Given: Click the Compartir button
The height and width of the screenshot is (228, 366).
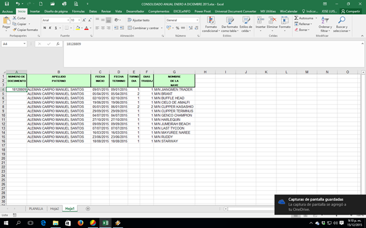Looking at the screenshot, I should click(x=351, y=11).
